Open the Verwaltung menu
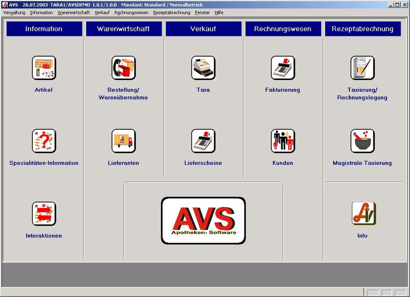Screen dimensions: 410x297 pyautogui.click(x=14, y=13)
